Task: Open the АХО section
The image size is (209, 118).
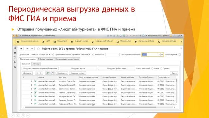Action: click(x=46, y=42)
